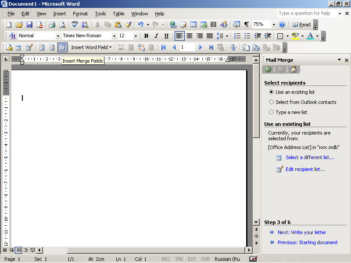Create a new blank document
The image size is (351, 263).
9,25
